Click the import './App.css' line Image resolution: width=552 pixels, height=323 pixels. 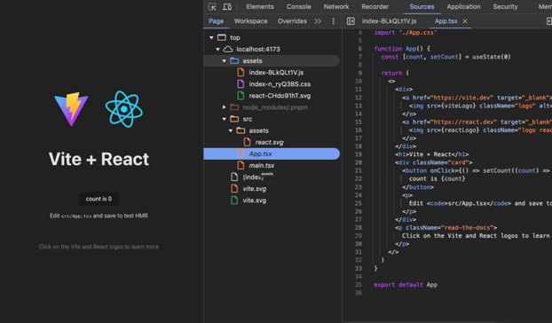(406, 32)
